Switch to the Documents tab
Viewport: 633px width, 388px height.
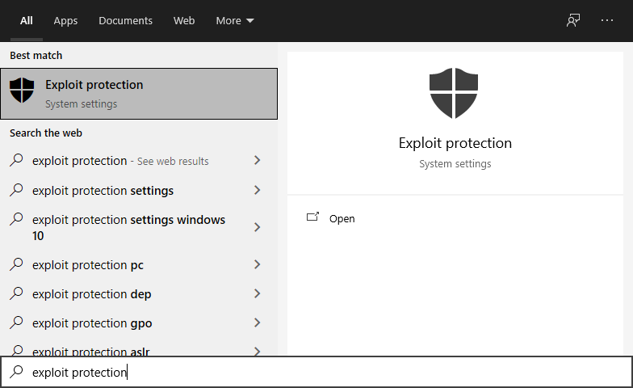[x=125, y=20]
